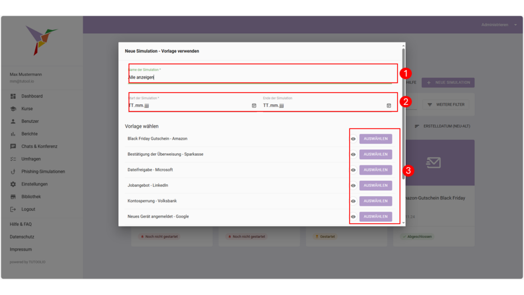
Task: Select the Black Friday Gutschein - Amazon template
Action: [376, 139]
